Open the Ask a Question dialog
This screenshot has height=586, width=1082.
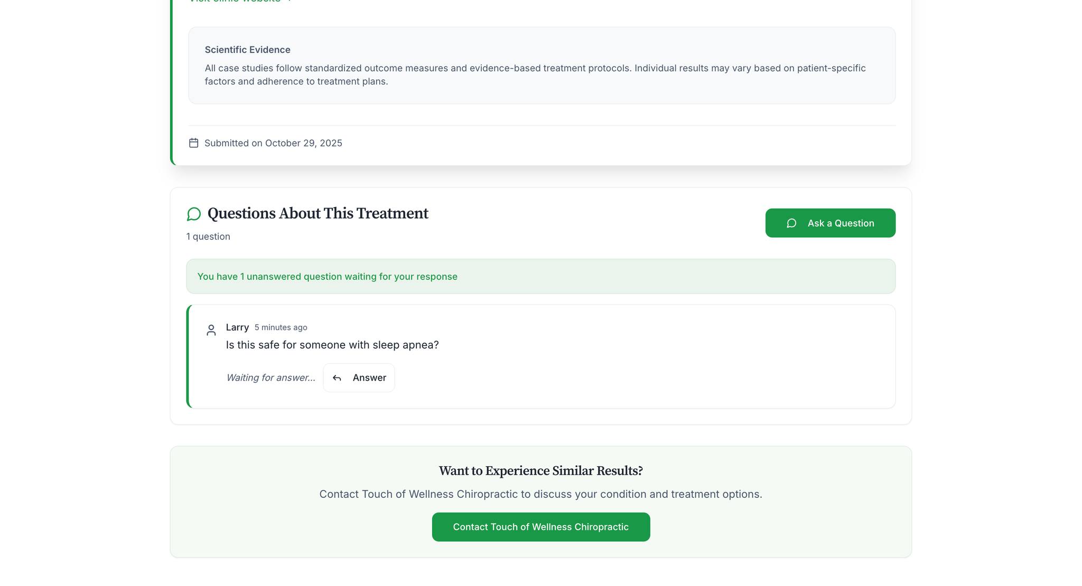point(830,223)
